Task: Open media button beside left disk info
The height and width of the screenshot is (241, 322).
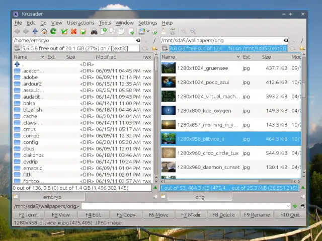Action: click(x=17, y=48)
